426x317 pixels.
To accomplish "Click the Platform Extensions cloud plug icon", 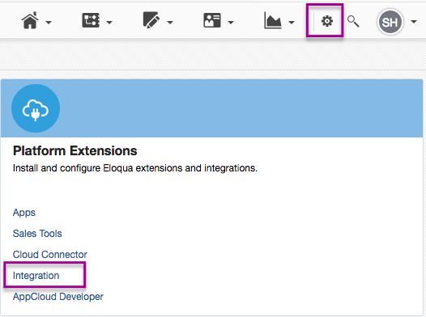I will point(36,108).
